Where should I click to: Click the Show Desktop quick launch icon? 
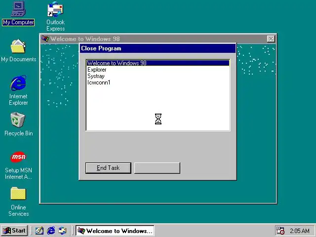pyautogui.click(x=39, y=231)
